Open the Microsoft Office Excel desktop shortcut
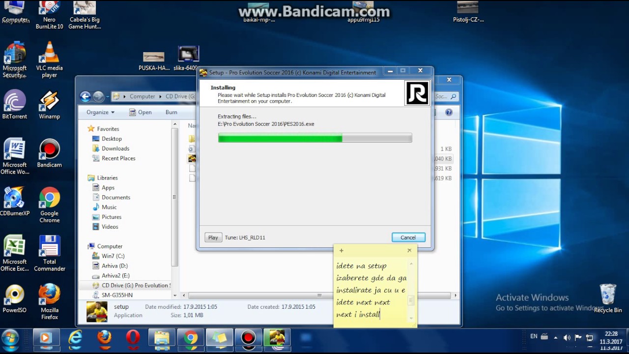Screen dimensions: 629x354 [x=15, y=253]
